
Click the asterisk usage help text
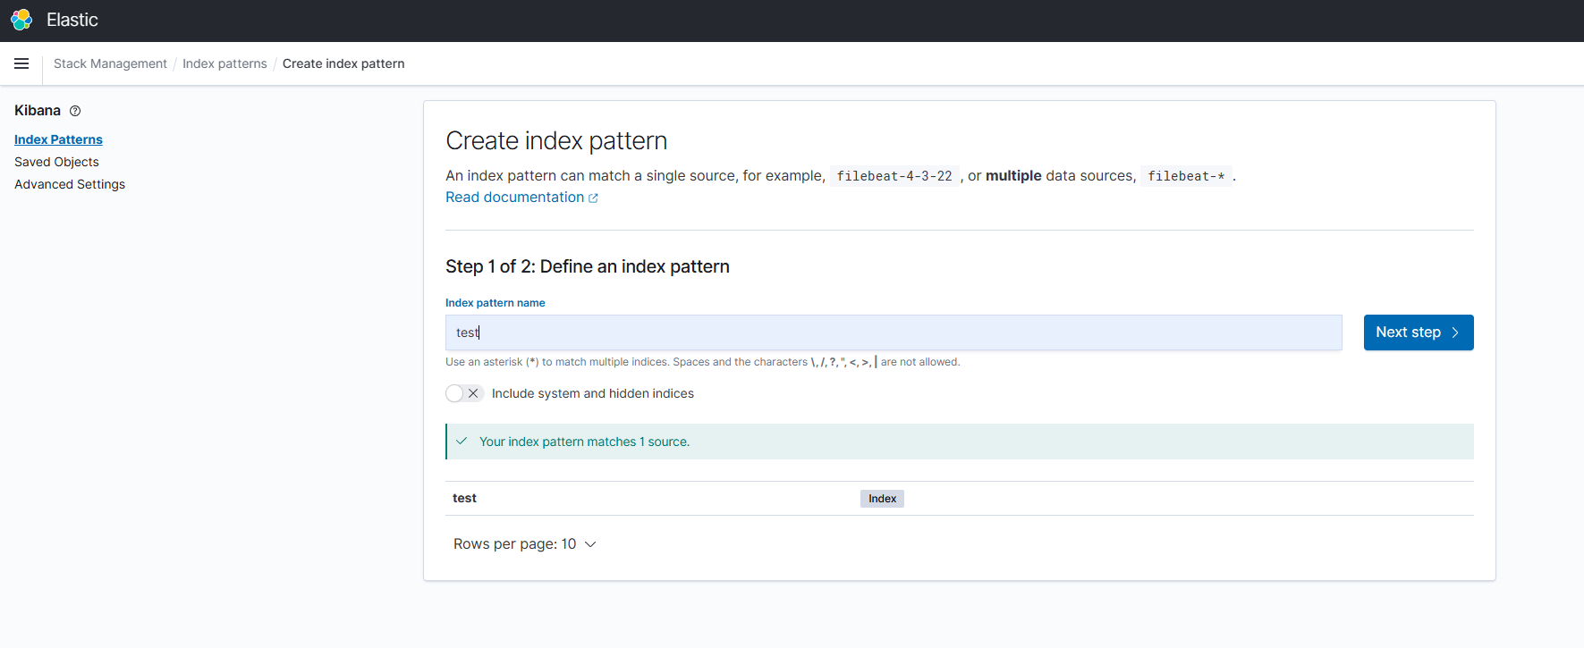coord(703,362)
